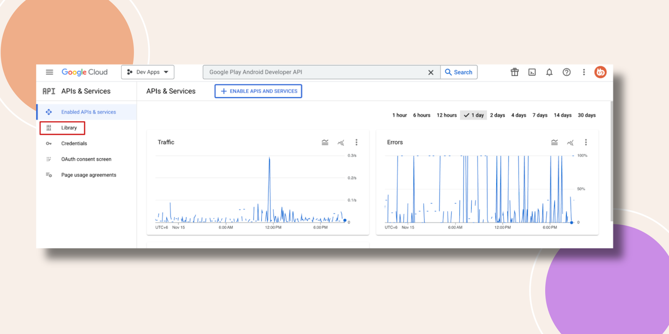Click the page vertical scrollbar
The height and width of the screenshot is (334, 669).
pos(612,161)
